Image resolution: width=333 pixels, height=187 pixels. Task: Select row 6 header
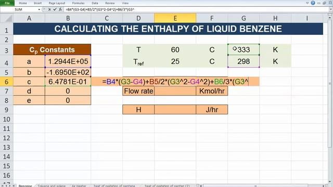(7, 82)
